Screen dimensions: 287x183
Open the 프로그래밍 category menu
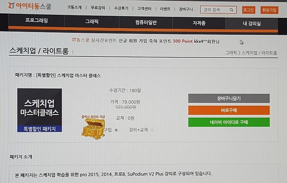point(36,20)
